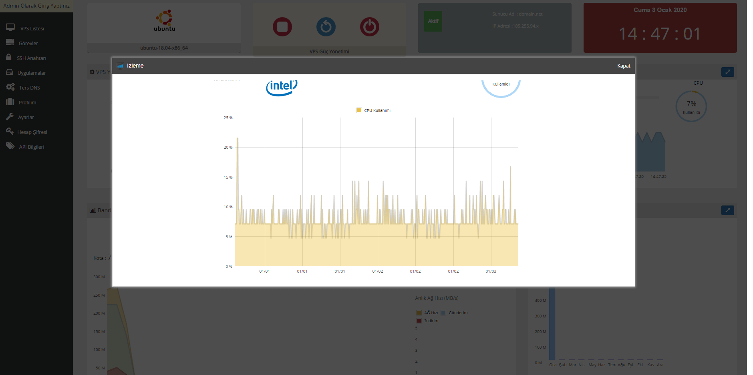Expand the CPU panel with blue button

click(727, 72)
